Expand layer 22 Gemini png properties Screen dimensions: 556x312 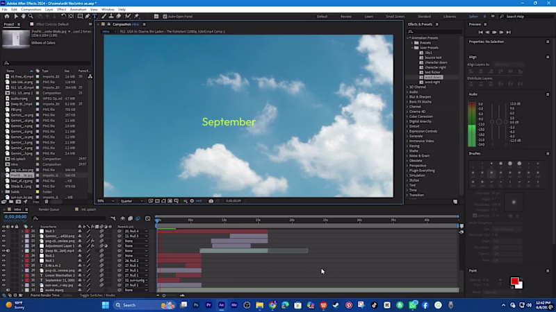22,236
